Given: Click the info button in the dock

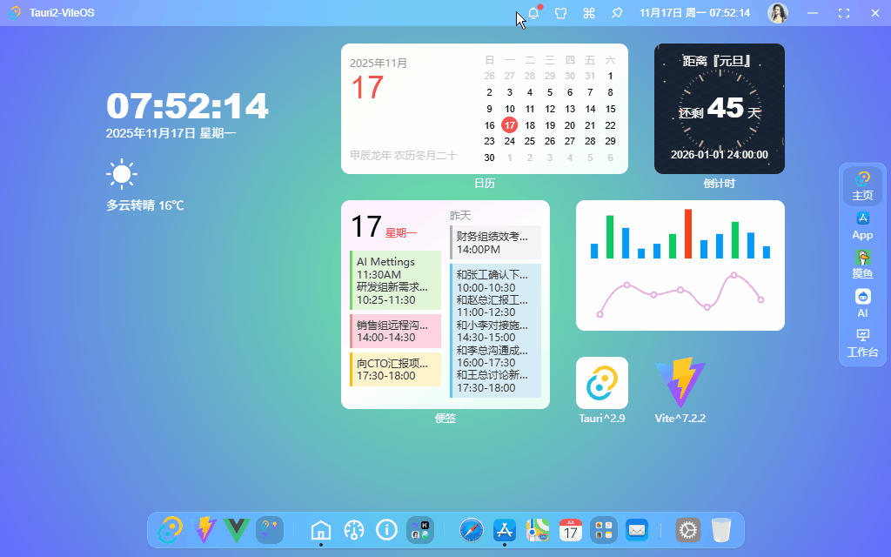Looking at the screenshot, I should [x=386, y=530].
